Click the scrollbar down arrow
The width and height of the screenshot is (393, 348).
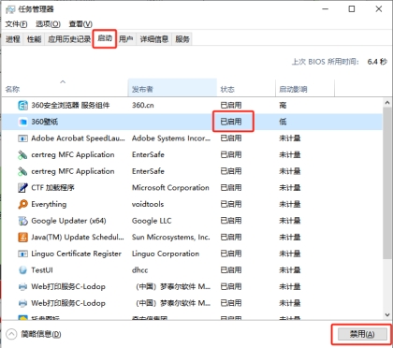pyautogui.click(x=387, y=315)
